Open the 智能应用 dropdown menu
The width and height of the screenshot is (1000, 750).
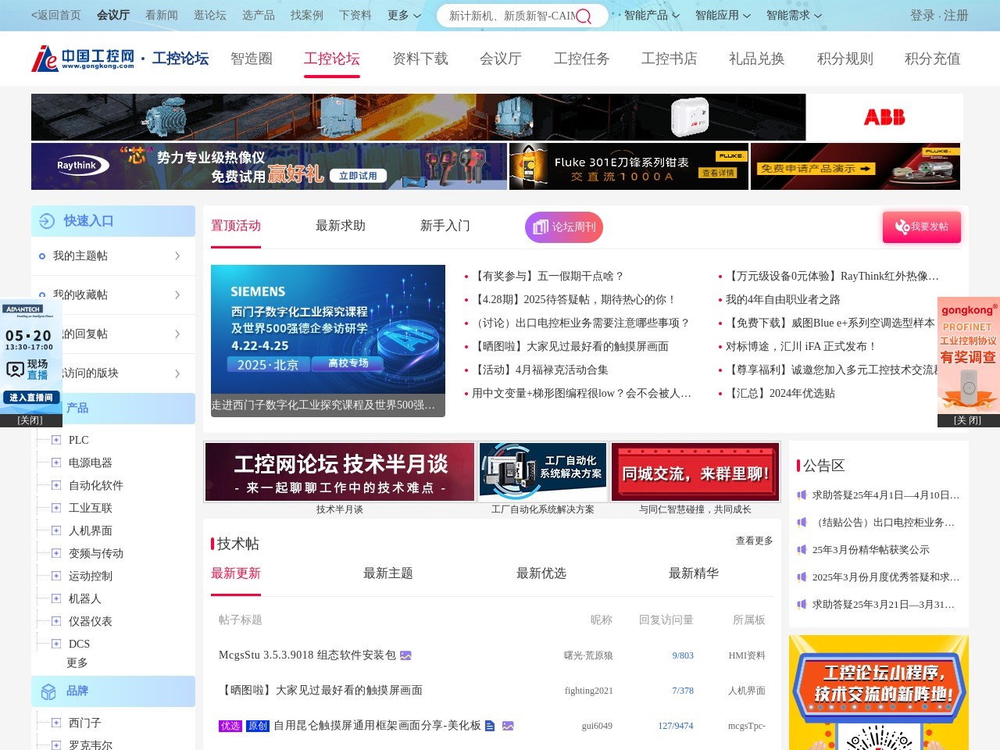click(723, 16)
